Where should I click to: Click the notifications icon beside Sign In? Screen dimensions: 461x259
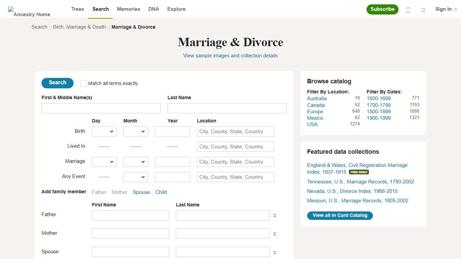(423, 9)
